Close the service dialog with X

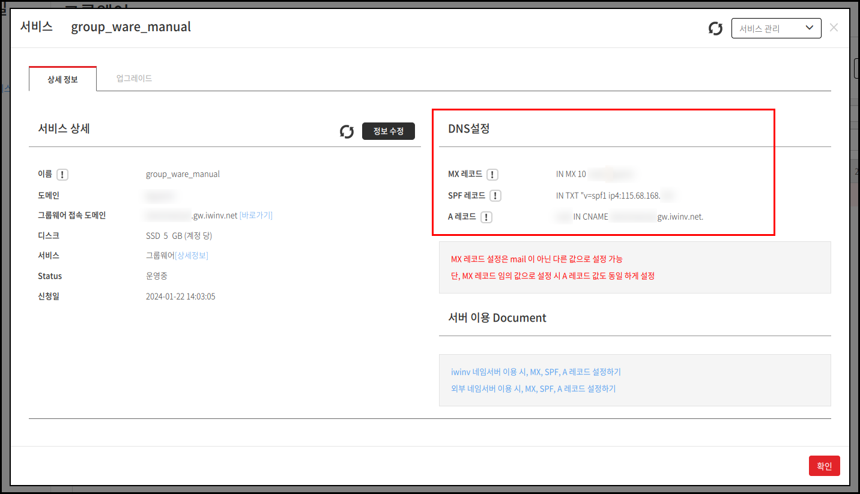(x=834, y=28)
